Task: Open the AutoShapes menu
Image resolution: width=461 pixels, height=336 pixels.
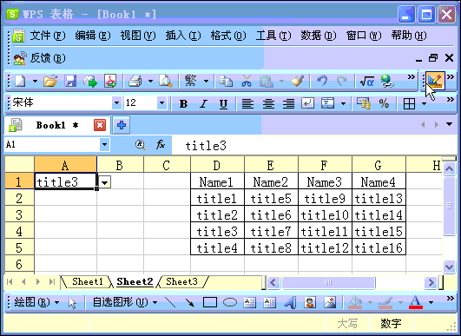Action: pyautogui.click(x=124, y=302)
